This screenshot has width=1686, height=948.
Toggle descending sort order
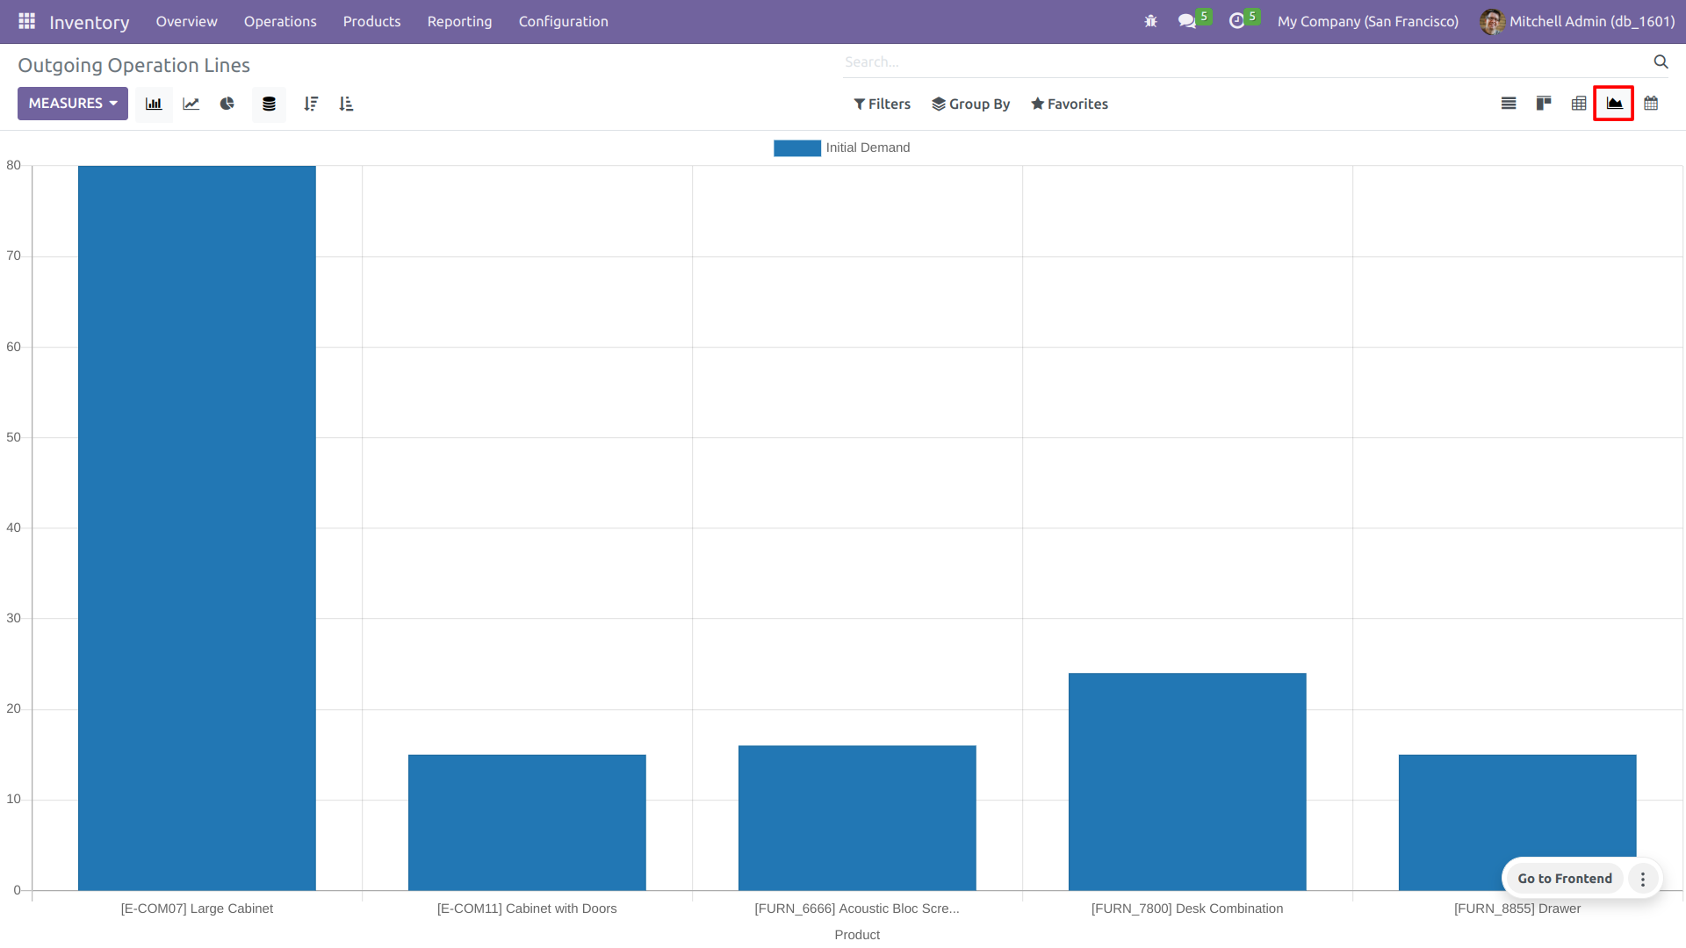click(x=311, y=104)
